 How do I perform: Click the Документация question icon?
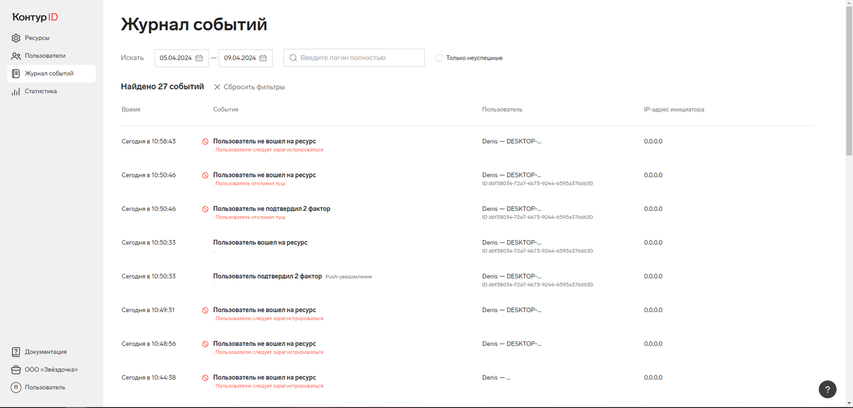[16, 352]
